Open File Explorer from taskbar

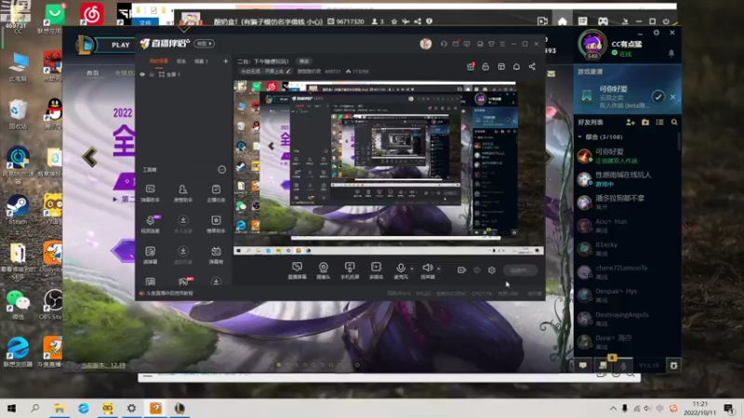coord(60,408)
